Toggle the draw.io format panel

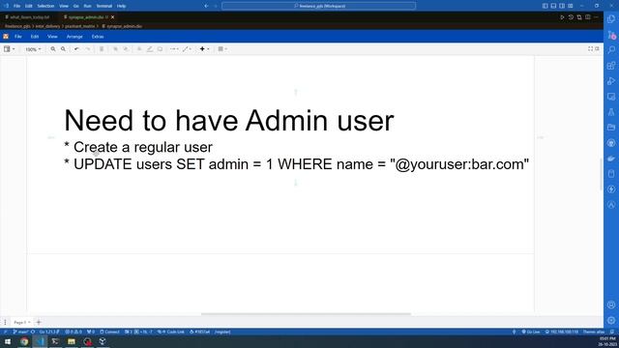tap(597, 48)
